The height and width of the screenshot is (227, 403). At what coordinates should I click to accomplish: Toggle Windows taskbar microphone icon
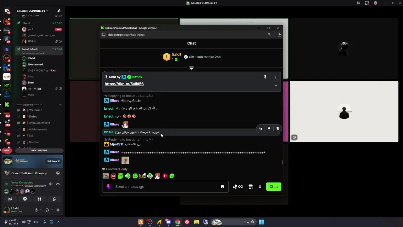pyautogui.click(x=44, y=222)
